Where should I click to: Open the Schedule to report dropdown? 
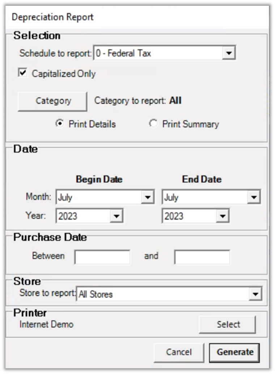[x=228, y=54]
